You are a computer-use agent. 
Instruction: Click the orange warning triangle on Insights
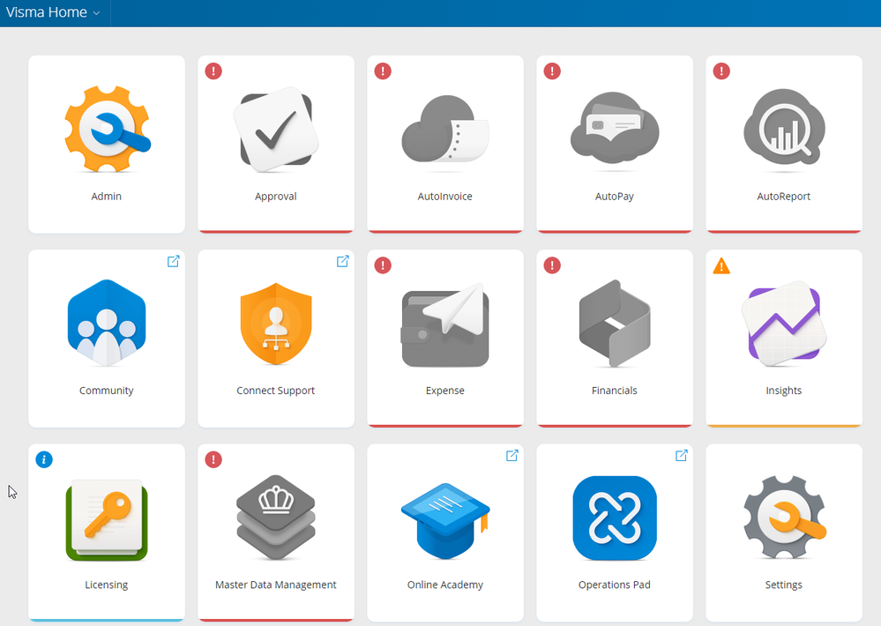tap(721, 265)
